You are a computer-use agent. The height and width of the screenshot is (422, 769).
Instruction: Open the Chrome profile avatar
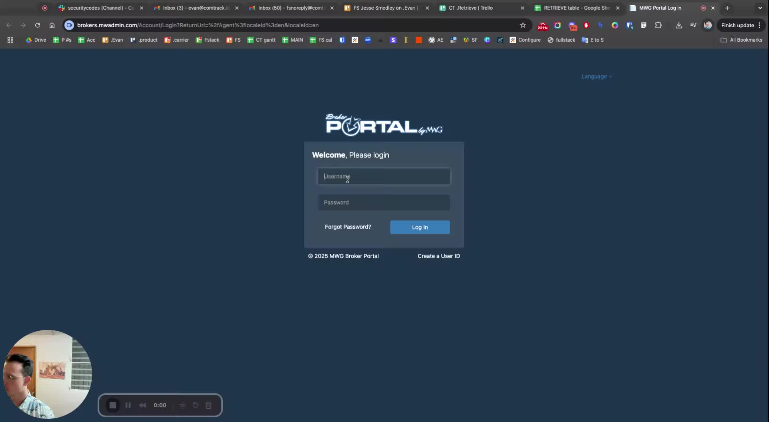(x=708, y=25)
